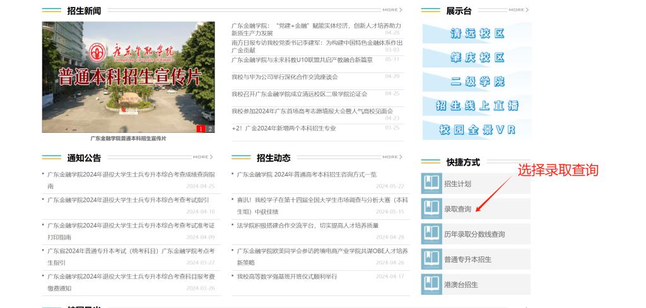This screenshot has height=308, width=646.
Task: Open 专升本综合考查成绩查询指南 notice
Action: 131,180
